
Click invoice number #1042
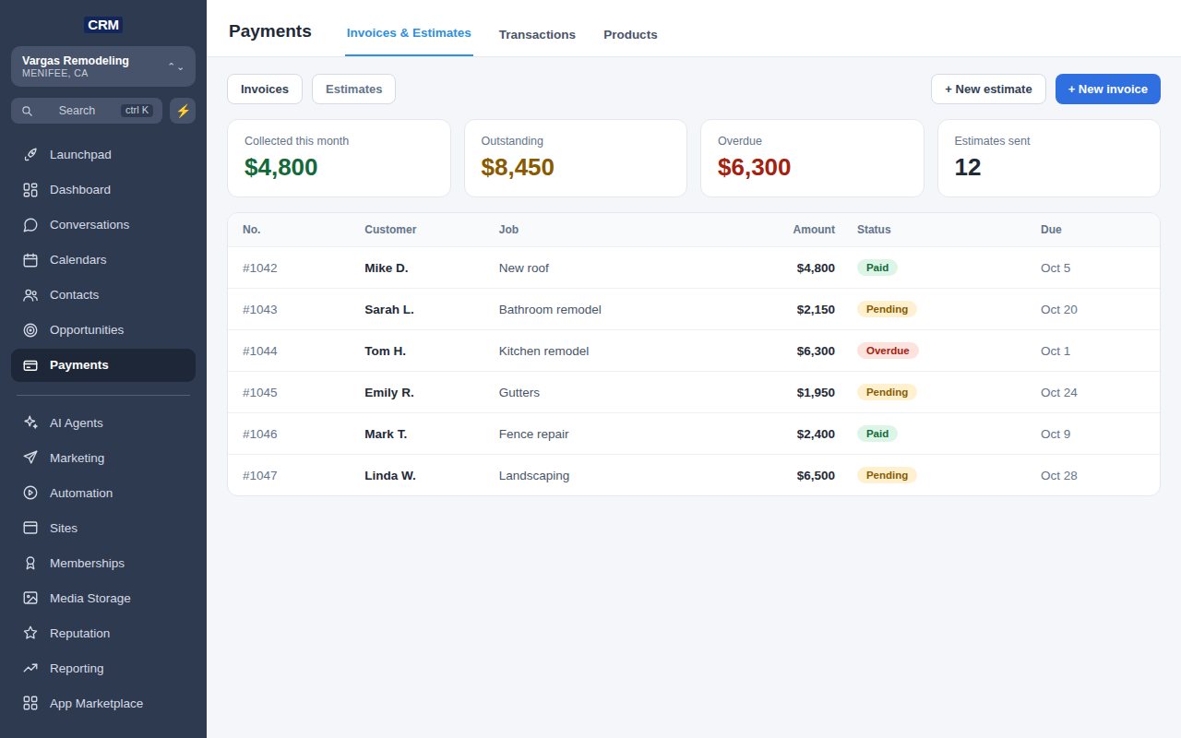(x=260, y=268)
